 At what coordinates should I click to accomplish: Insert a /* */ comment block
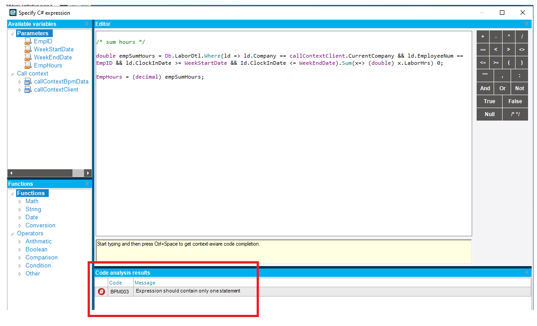(515, 114)
